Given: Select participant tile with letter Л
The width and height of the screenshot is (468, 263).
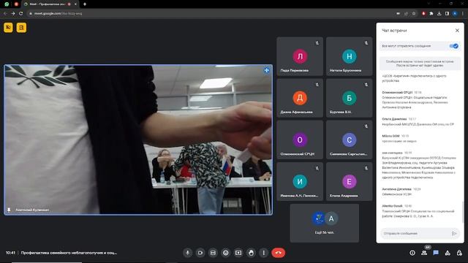Looking at the screenshot, I should click(x=300, y=56).
